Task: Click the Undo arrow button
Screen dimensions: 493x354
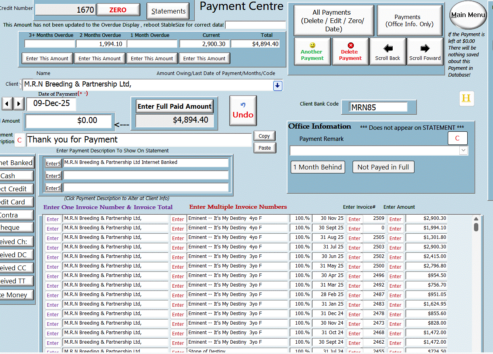Action: click(x=243, y=111)
